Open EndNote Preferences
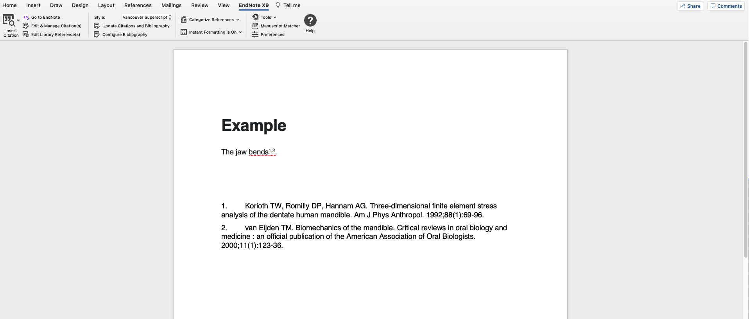This screenshot has width=749, height=319. tap(268, 34)
